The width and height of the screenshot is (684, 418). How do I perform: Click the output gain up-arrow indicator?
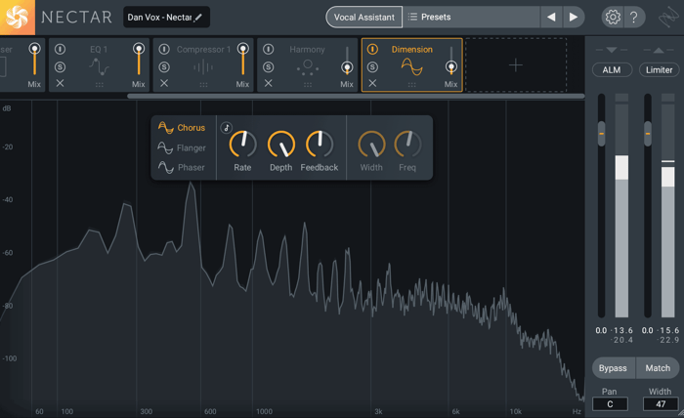pyautogui.click(x=659, y=50)
